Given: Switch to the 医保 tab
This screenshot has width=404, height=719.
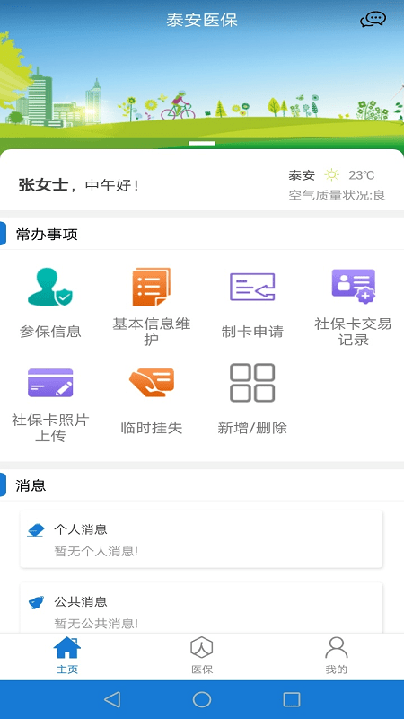Looking at the screenshot, I should point(202,656).
